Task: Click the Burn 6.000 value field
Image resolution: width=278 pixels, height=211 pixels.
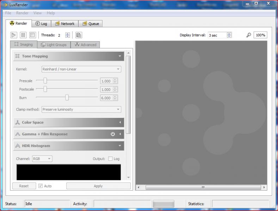Action: tap(106, 98)
